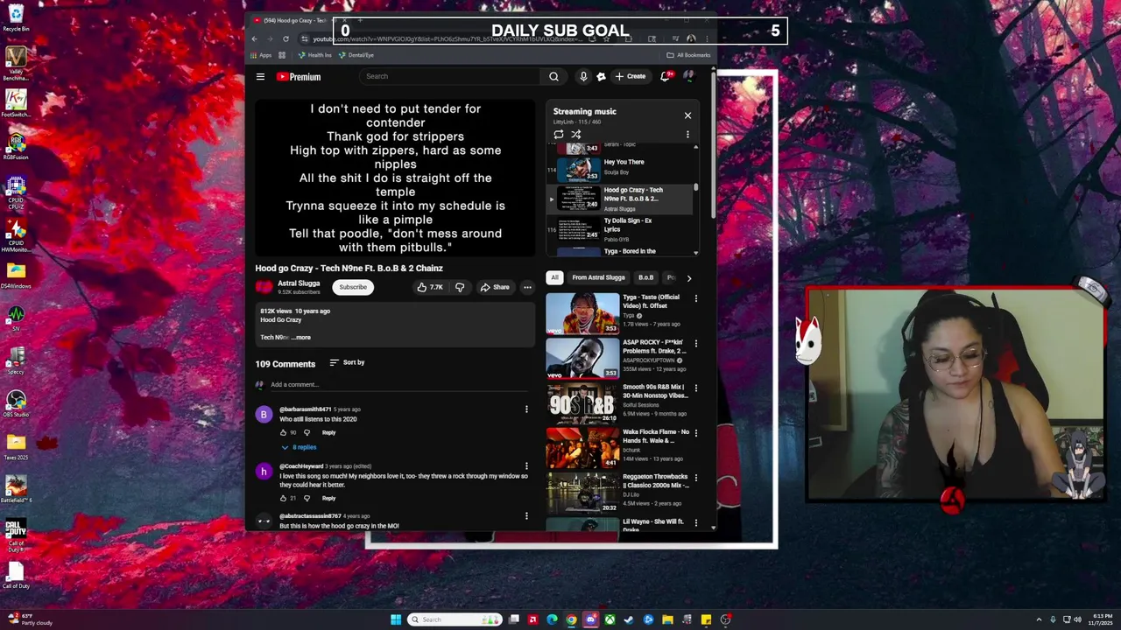Open Apps shortcut in bookmarks bar
Screen dimensions: 1121x630
pos(260,55)
